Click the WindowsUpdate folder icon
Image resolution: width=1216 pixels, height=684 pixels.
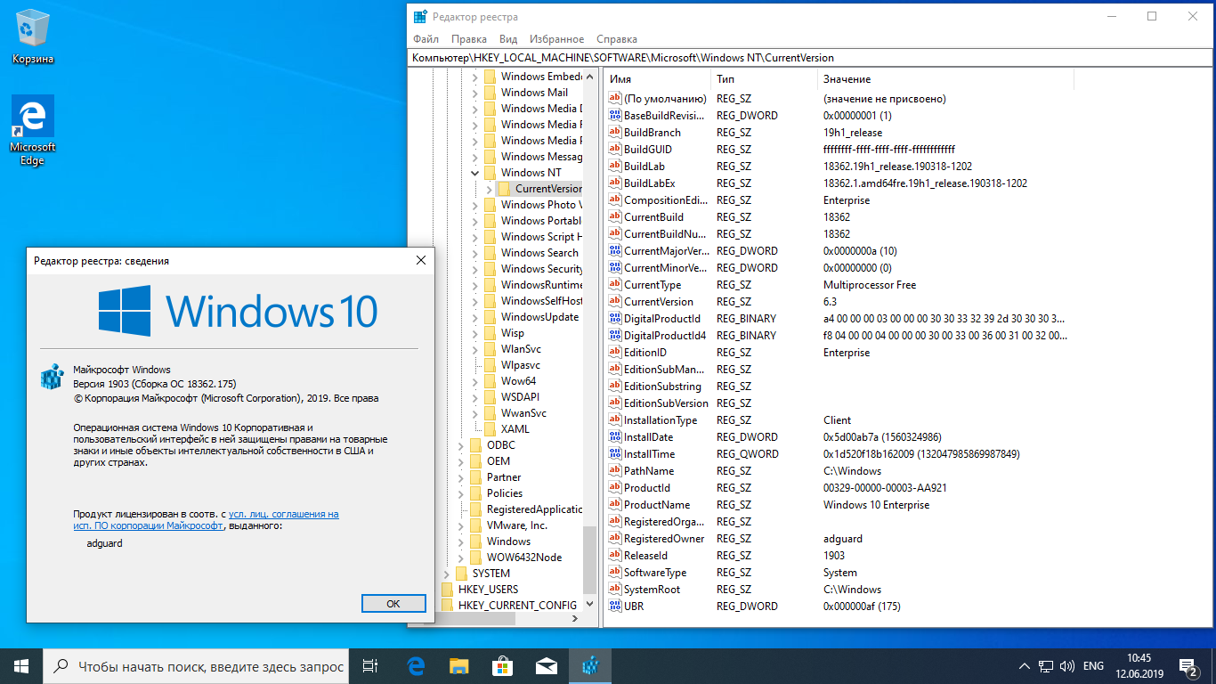pyautogui.click(x=490, y=316)
